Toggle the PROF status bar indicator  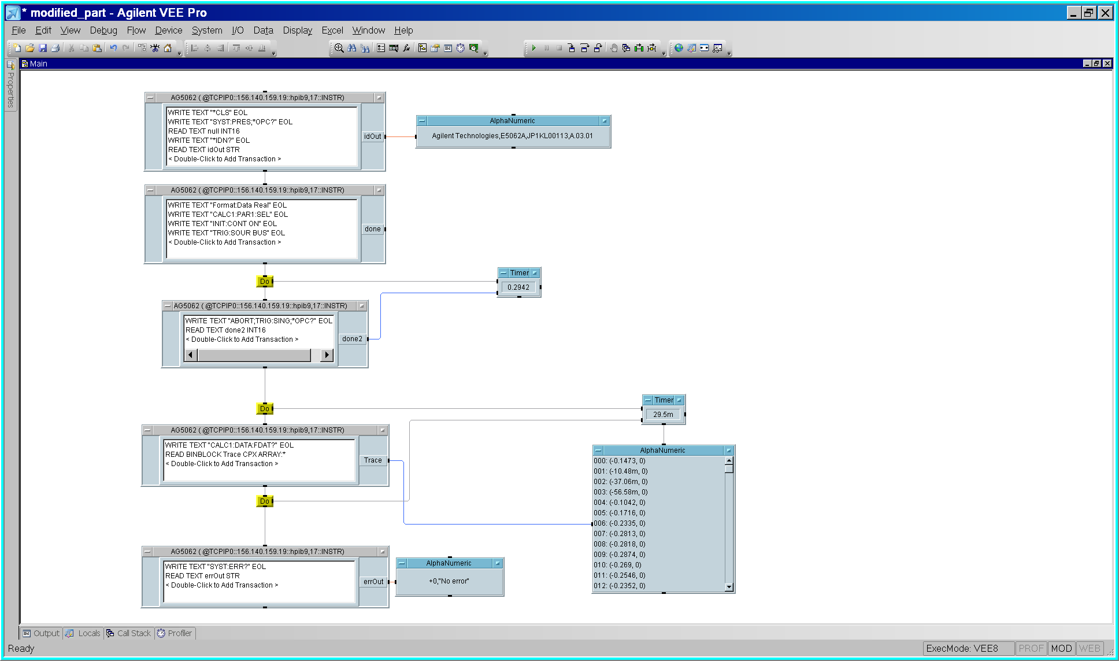tap(1031, 648)
